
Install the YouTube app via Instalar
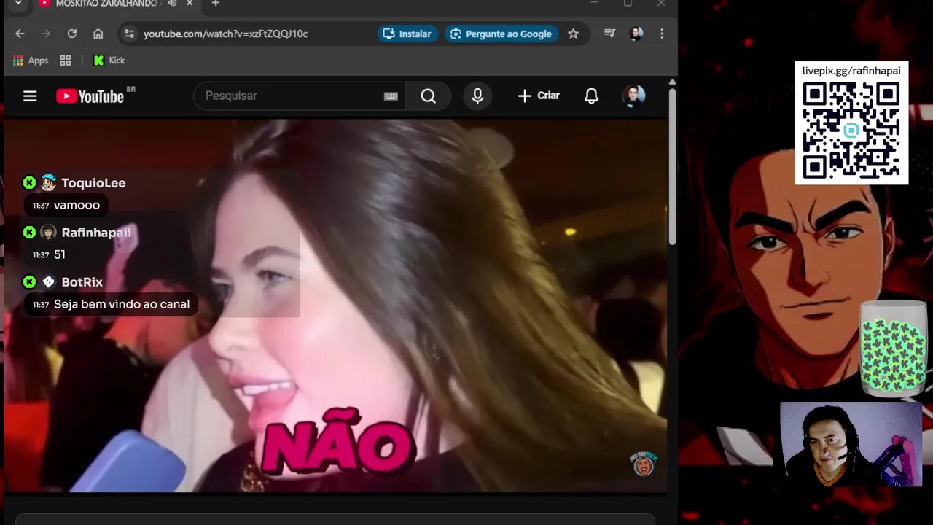(407, 34)
